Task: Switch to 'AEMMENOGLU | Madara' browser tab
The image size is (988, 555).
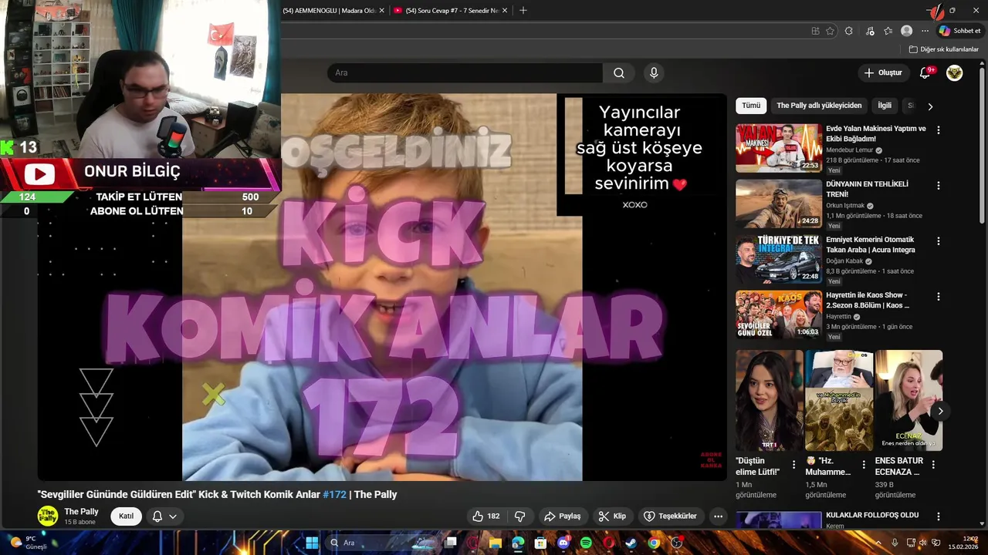Action: pyautogui.click(x=330, y=10)
